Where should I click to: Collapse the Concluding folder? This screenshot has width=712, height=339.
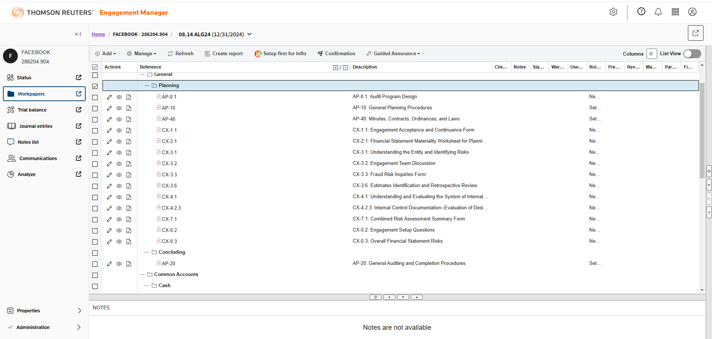pyautogui.click(x=147, y=252)
